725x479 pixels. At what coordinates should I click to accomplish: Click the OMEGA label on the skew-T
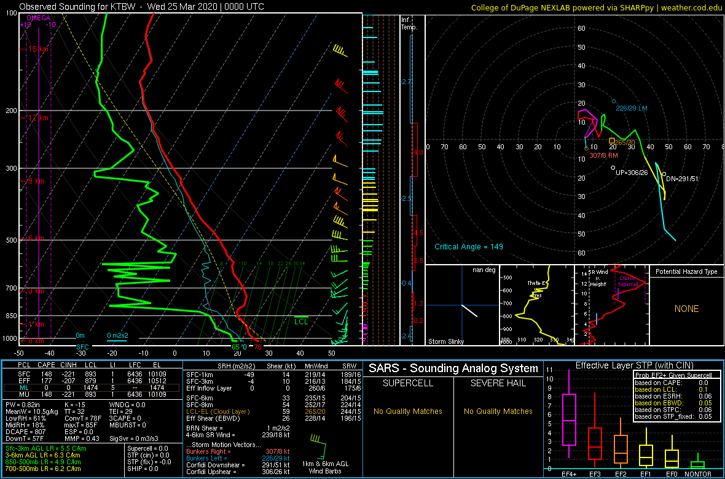(39, 18)
